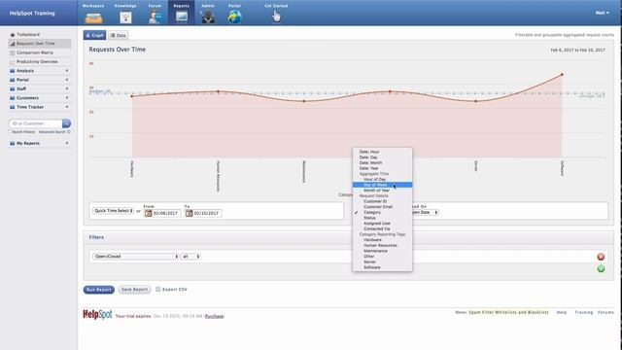This screenshot has width=622, height=350.
Task: Click the Export CSV icon
Action: click(x=158, y=290)
